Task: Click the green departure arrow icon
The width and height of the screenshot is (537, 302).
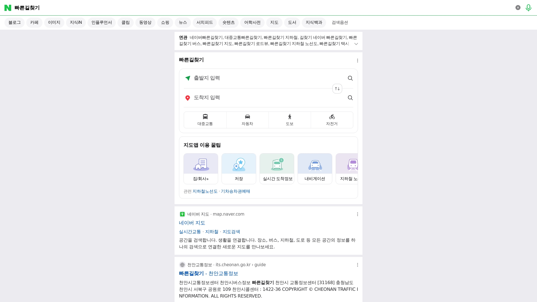Action: [x=188, y=78]
